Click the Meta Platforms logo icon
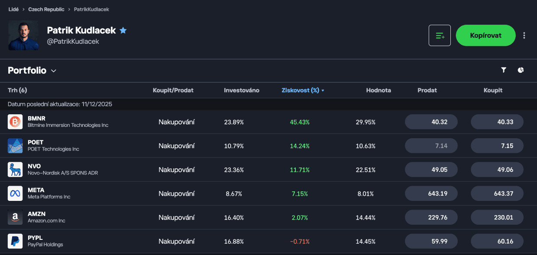The height and width of the screenshot is (255, 537). click(15, 193)
